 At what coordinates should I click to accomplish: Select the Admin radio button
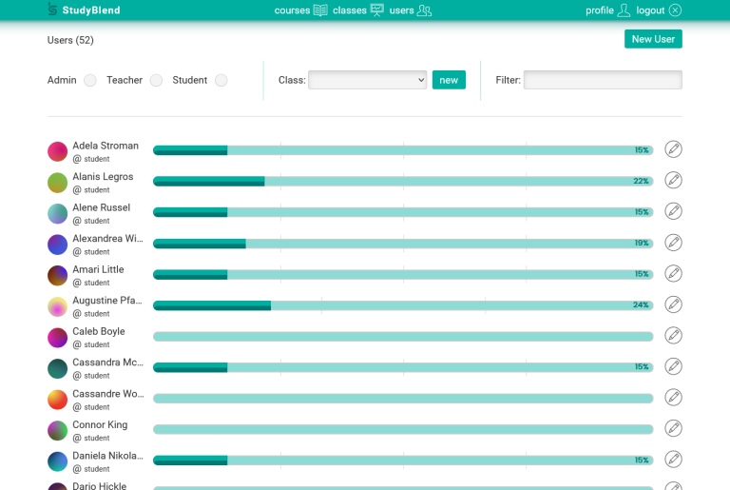pyautogui.click(x=90, y=80)
